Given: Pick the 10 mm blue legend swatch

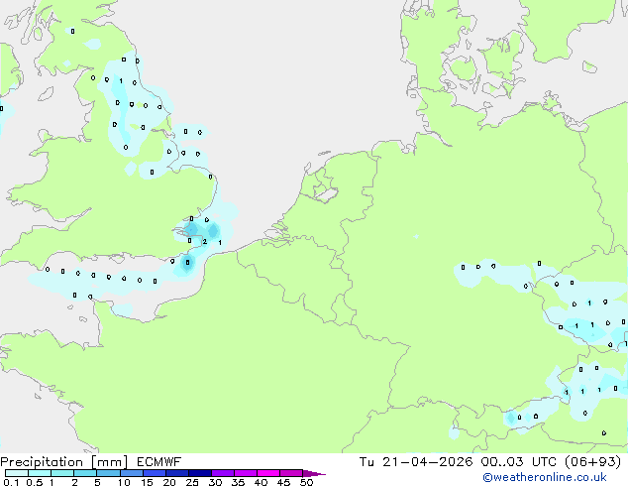Looking at the screenshot, I should point(134,474).
